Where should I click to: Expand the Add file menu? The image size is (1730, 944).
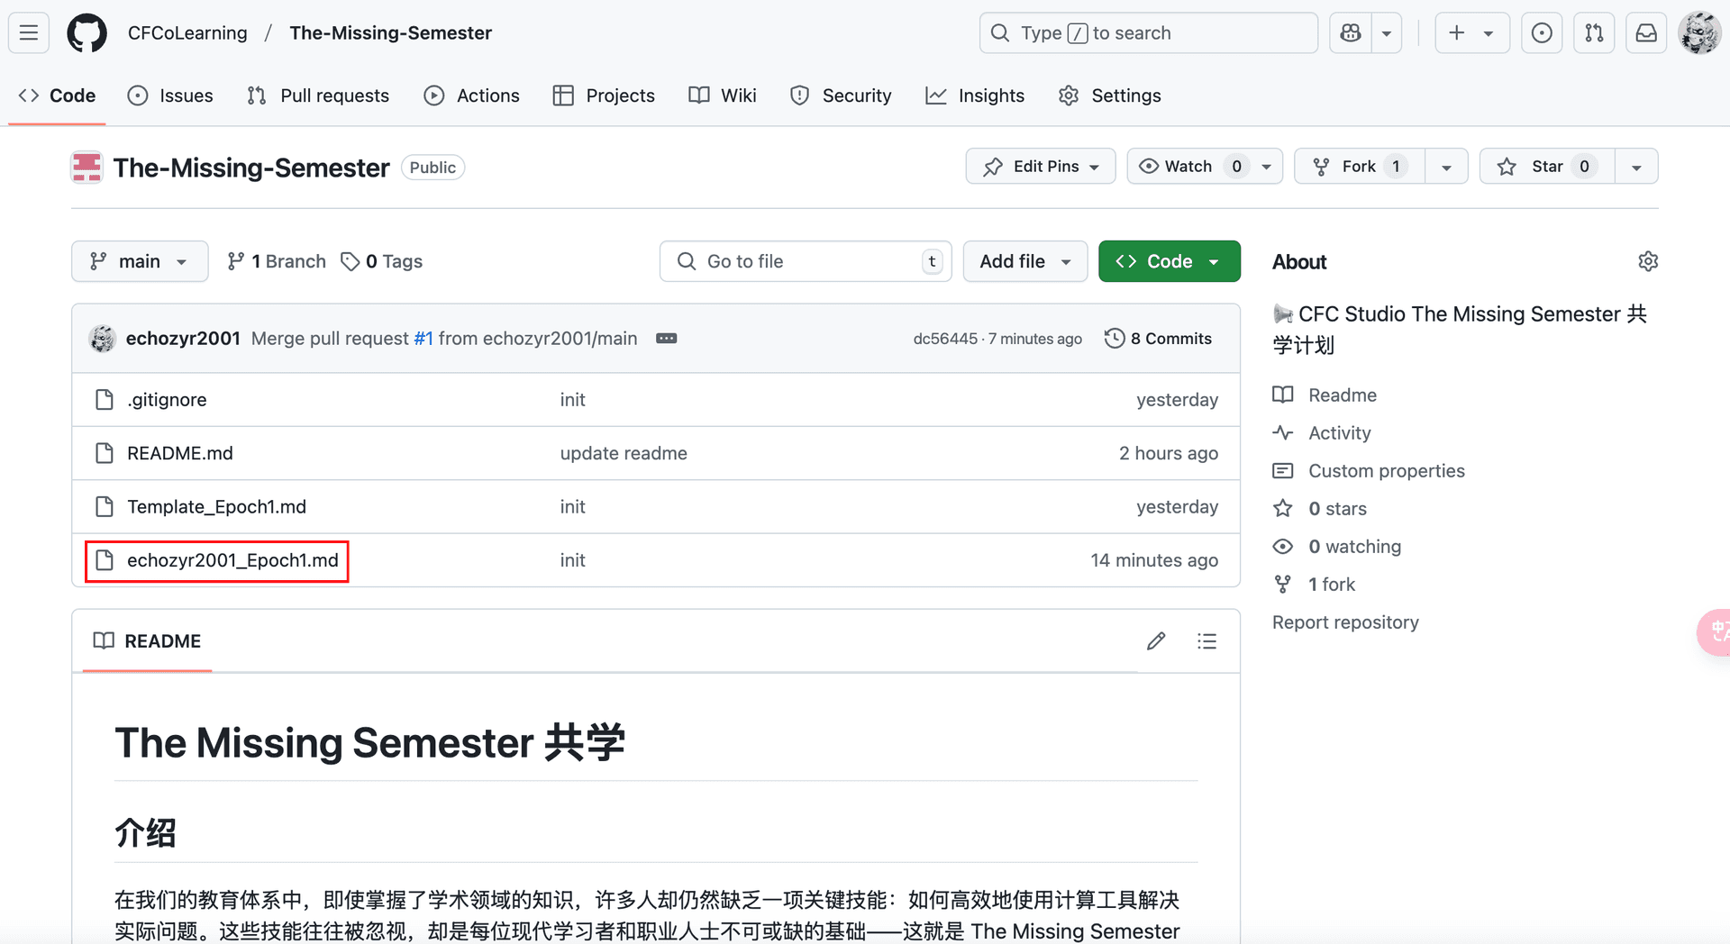point(1024,261)
